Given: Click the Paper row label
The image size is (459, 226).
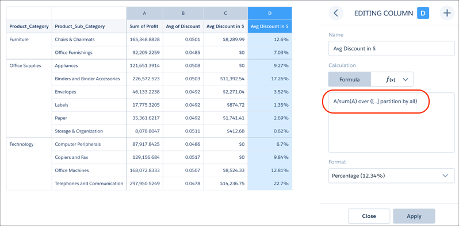Looking at the screenshot, I should [x=60, y=118].
